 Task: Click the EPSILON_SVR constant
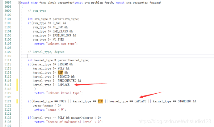[x=62, y=35]
